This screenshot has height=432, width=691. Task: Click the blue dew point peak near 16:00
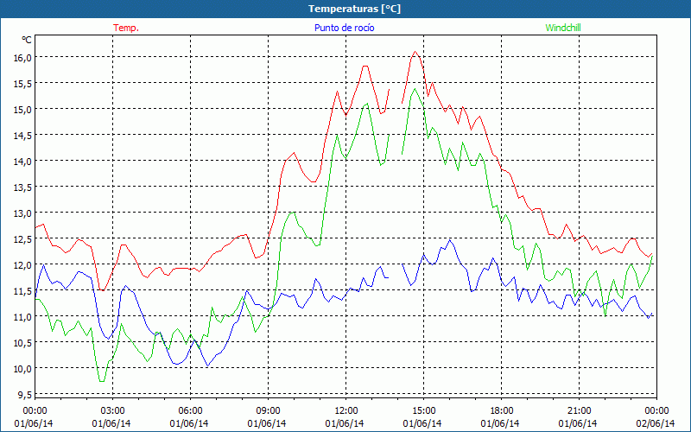pos(449,241)
